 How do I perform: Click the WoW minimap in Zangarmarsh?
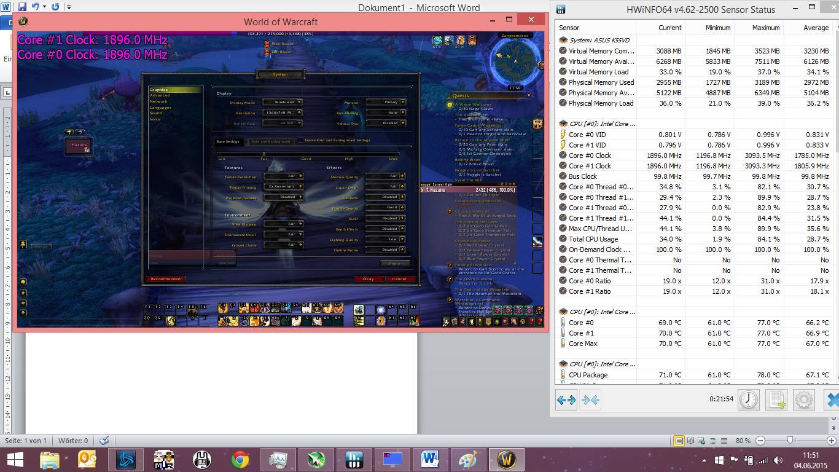pyautogui.click(x=516, y=61)
